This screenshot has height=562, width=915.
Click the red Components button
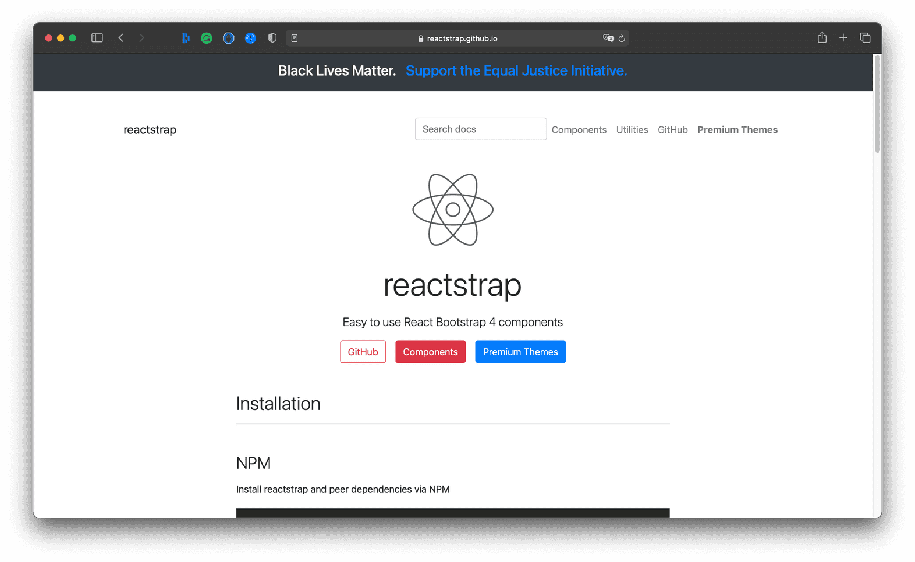click(431, 352)
